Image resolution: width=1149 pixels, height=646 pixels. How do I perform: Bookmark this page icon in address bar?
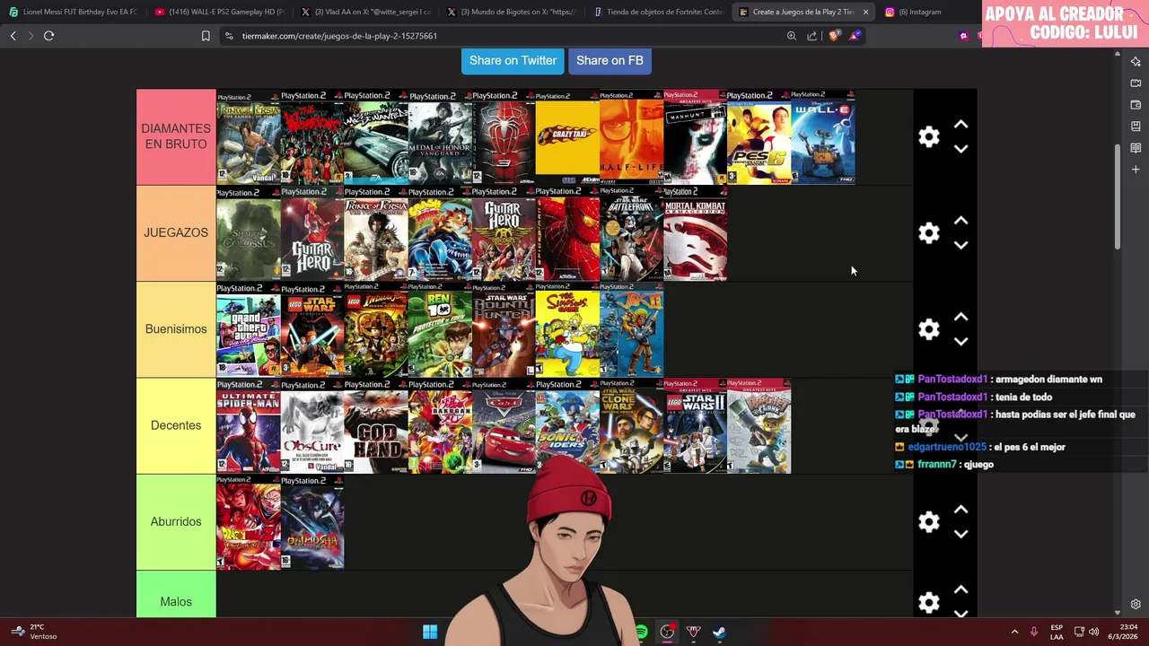[x=206, y=36]
